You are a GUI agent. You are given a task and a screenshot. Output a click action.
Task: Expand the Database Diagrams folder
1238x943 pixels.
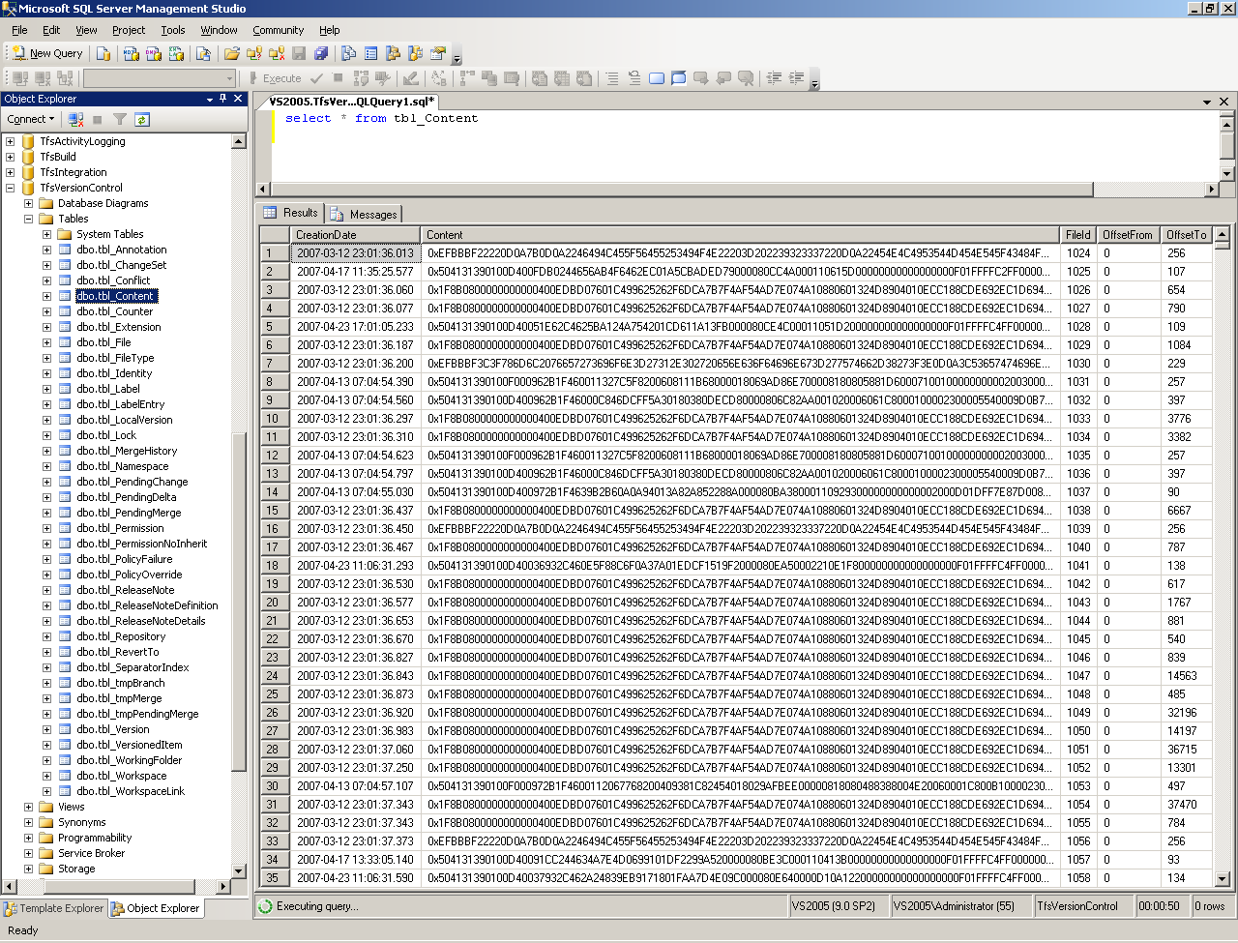click(28, 203)
